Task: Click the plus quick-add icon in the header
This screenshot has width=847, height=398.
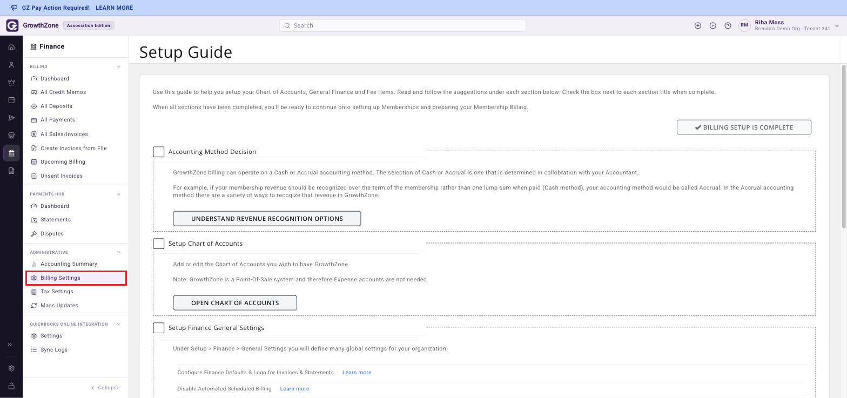Action: click(x=698, y=25)
